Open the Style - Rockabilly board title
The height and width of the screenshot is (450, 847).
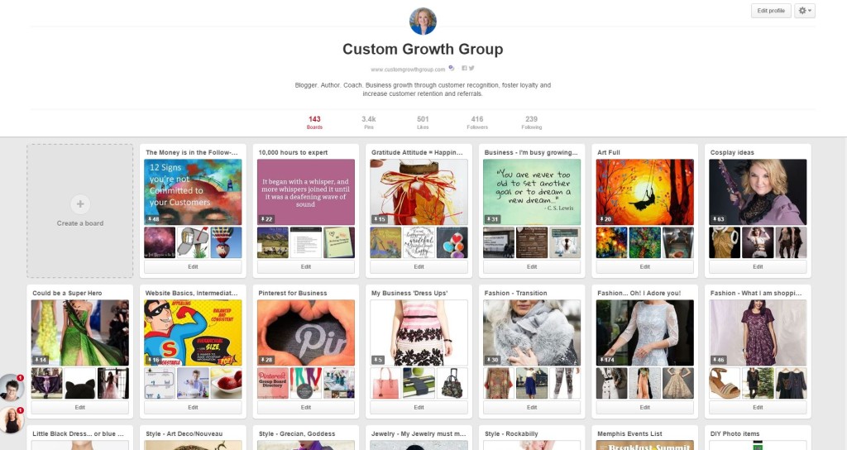click(x=511, y=433)
